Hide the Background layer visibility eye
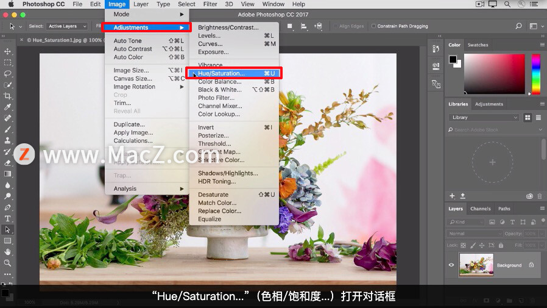 pyautogui.click(x=451, y=265)
